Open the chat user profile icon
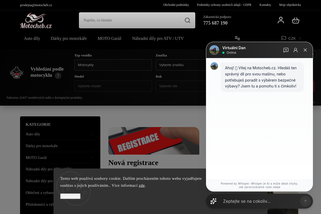 296,50
